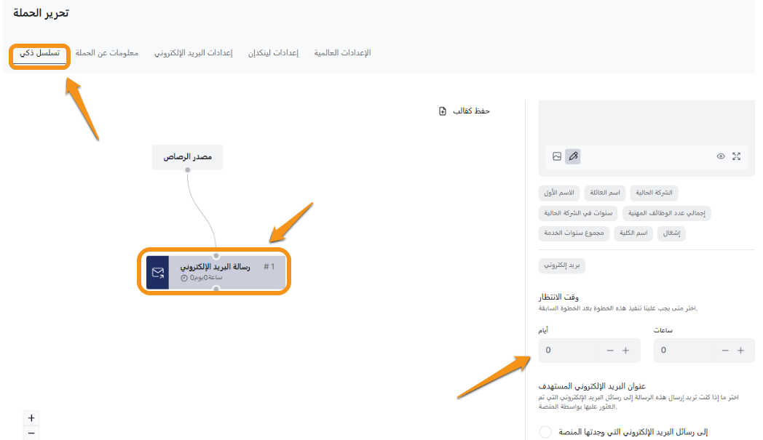Viewport: 763px width, 440px height.
Task: Click the insert image icon in editor
Action: 557,156
